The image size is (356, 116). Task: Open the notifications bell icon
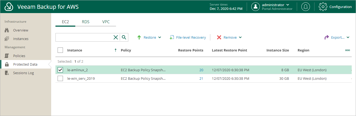305,7
